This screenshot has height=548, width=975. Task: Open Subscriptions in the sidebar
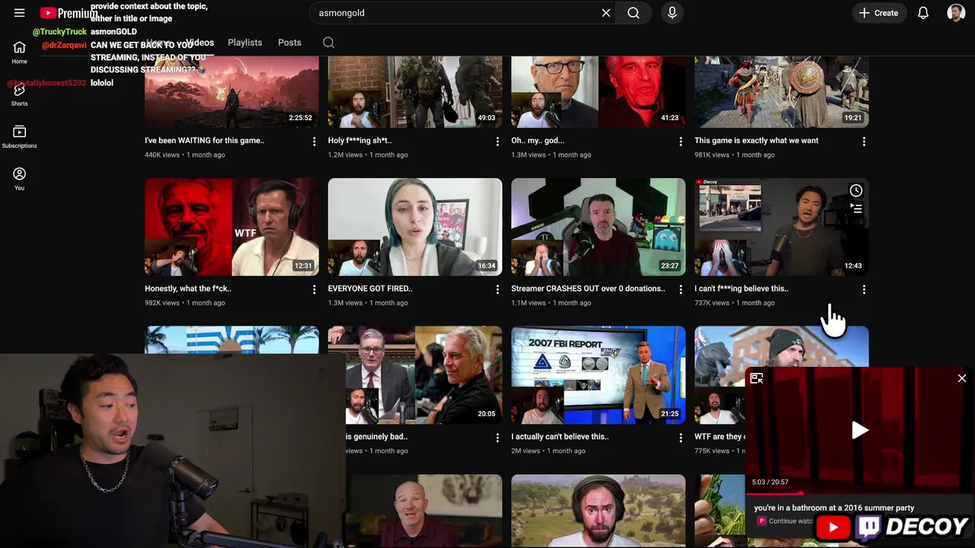click(20, 137)
